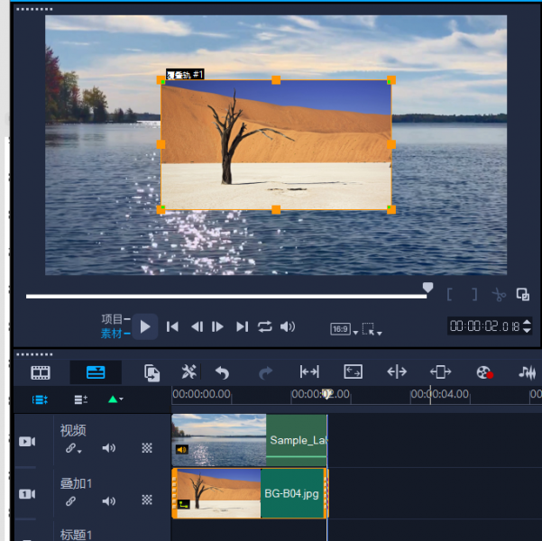Click the scissors split clip icon
Viewport: 542px width, 541px height.
[x=498, y=294]
